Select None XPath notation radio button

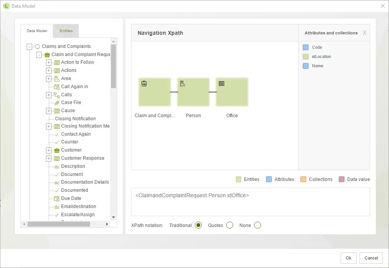point(258,225)
